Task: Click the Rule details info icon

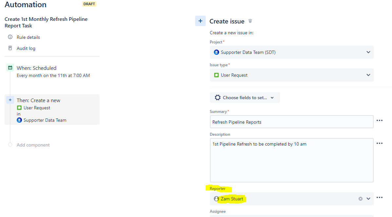Action: click(10, 37)
